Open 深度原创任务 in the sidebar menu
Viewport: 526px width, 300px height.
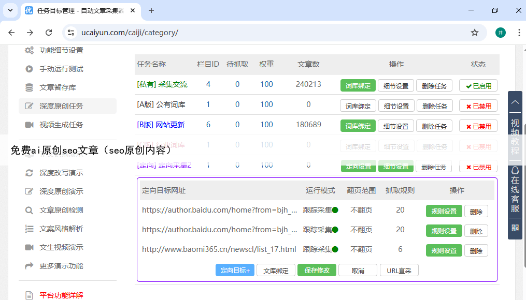click(61, 106)
